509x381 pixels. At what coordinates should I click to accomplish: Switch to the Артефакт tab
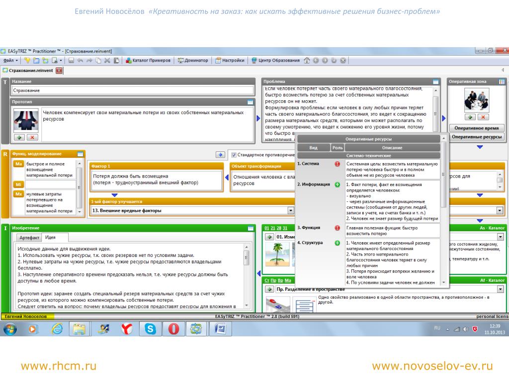click(x=29, y=238)
